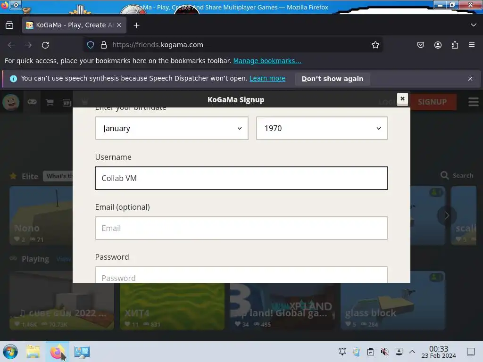
Task: Open the tracking protection shield icon
Action: coord(91,45)
